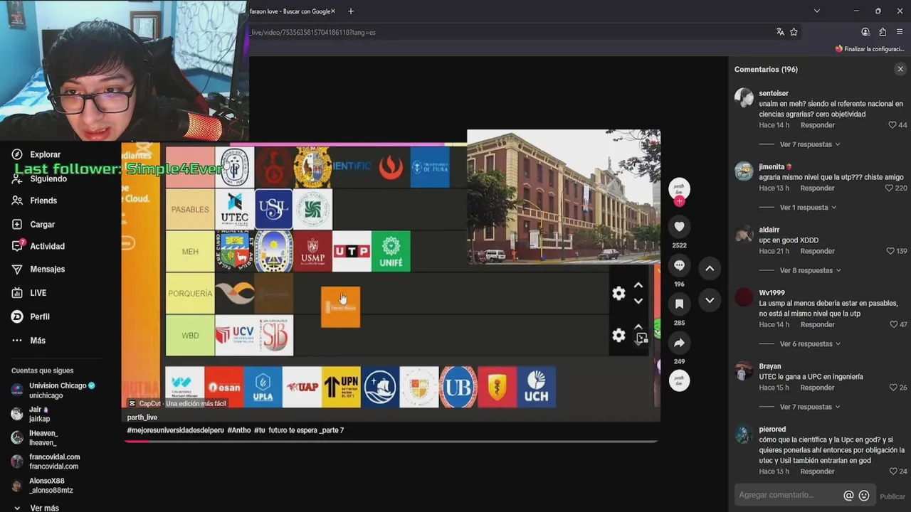Expand Ver 8 respuestas under aldairr
911x512 pixels.
[x=810, y=270]
